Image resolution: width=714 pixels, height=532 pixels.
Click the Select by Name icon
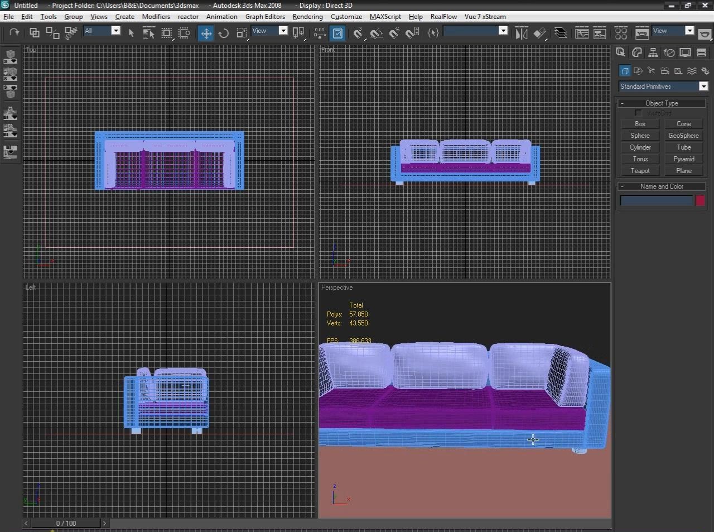coord(148,33)
